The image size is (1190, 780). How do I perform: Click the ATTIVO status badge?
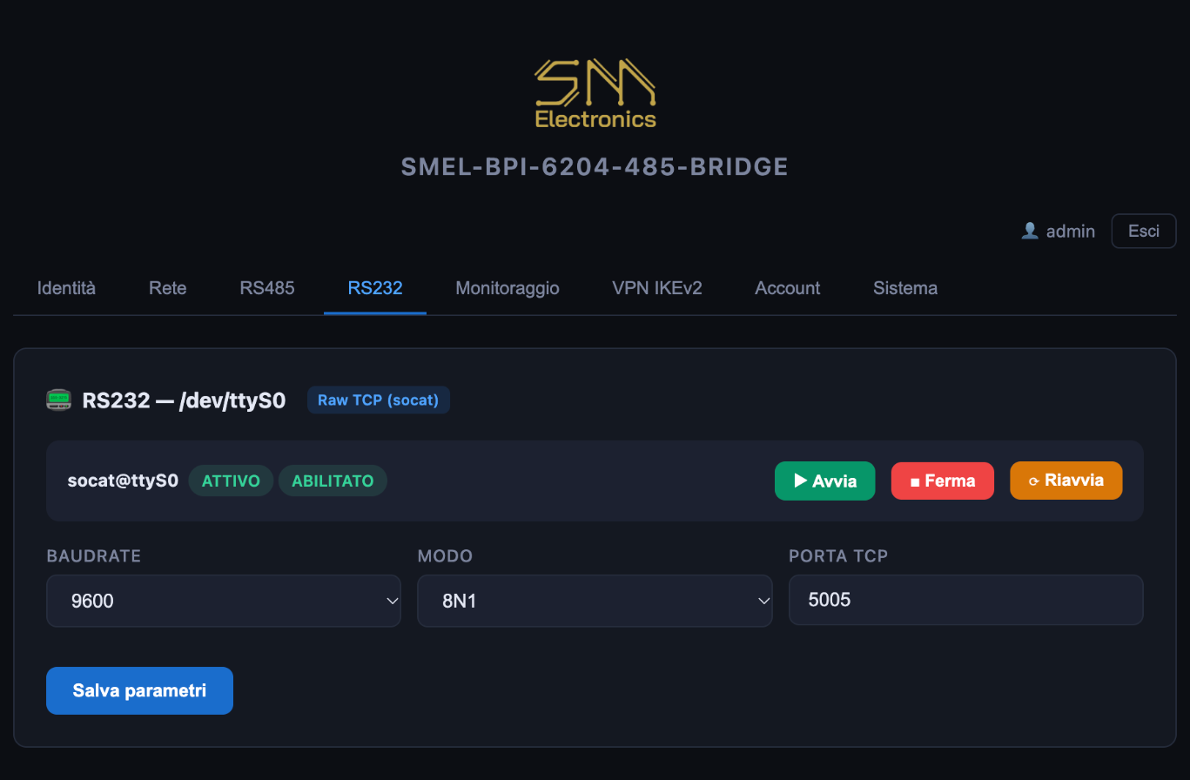(231, 481)
